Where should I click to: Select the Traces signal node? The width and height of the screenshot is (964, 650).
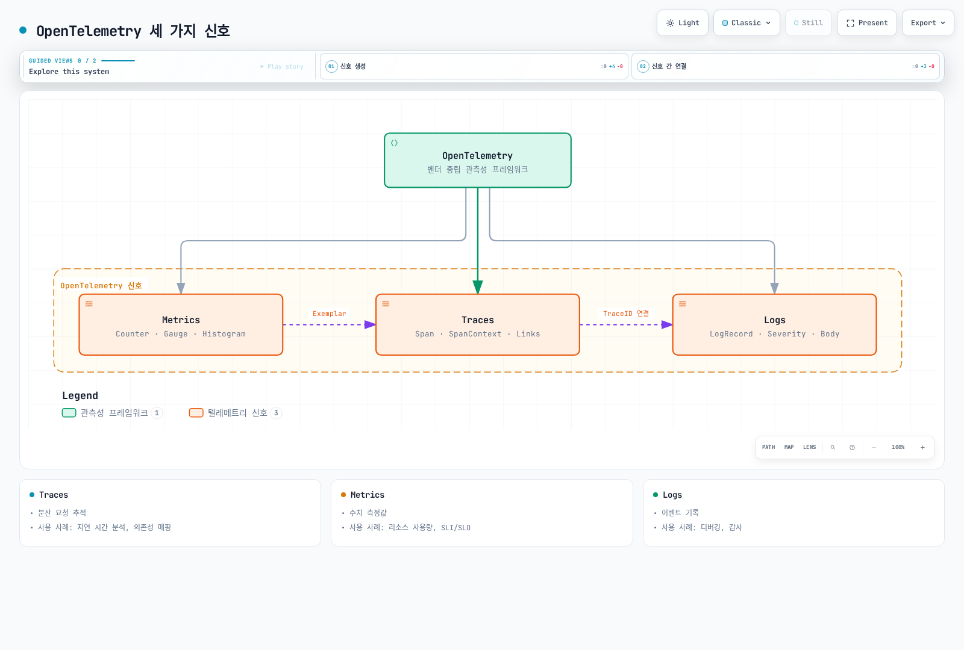point(478,325)
